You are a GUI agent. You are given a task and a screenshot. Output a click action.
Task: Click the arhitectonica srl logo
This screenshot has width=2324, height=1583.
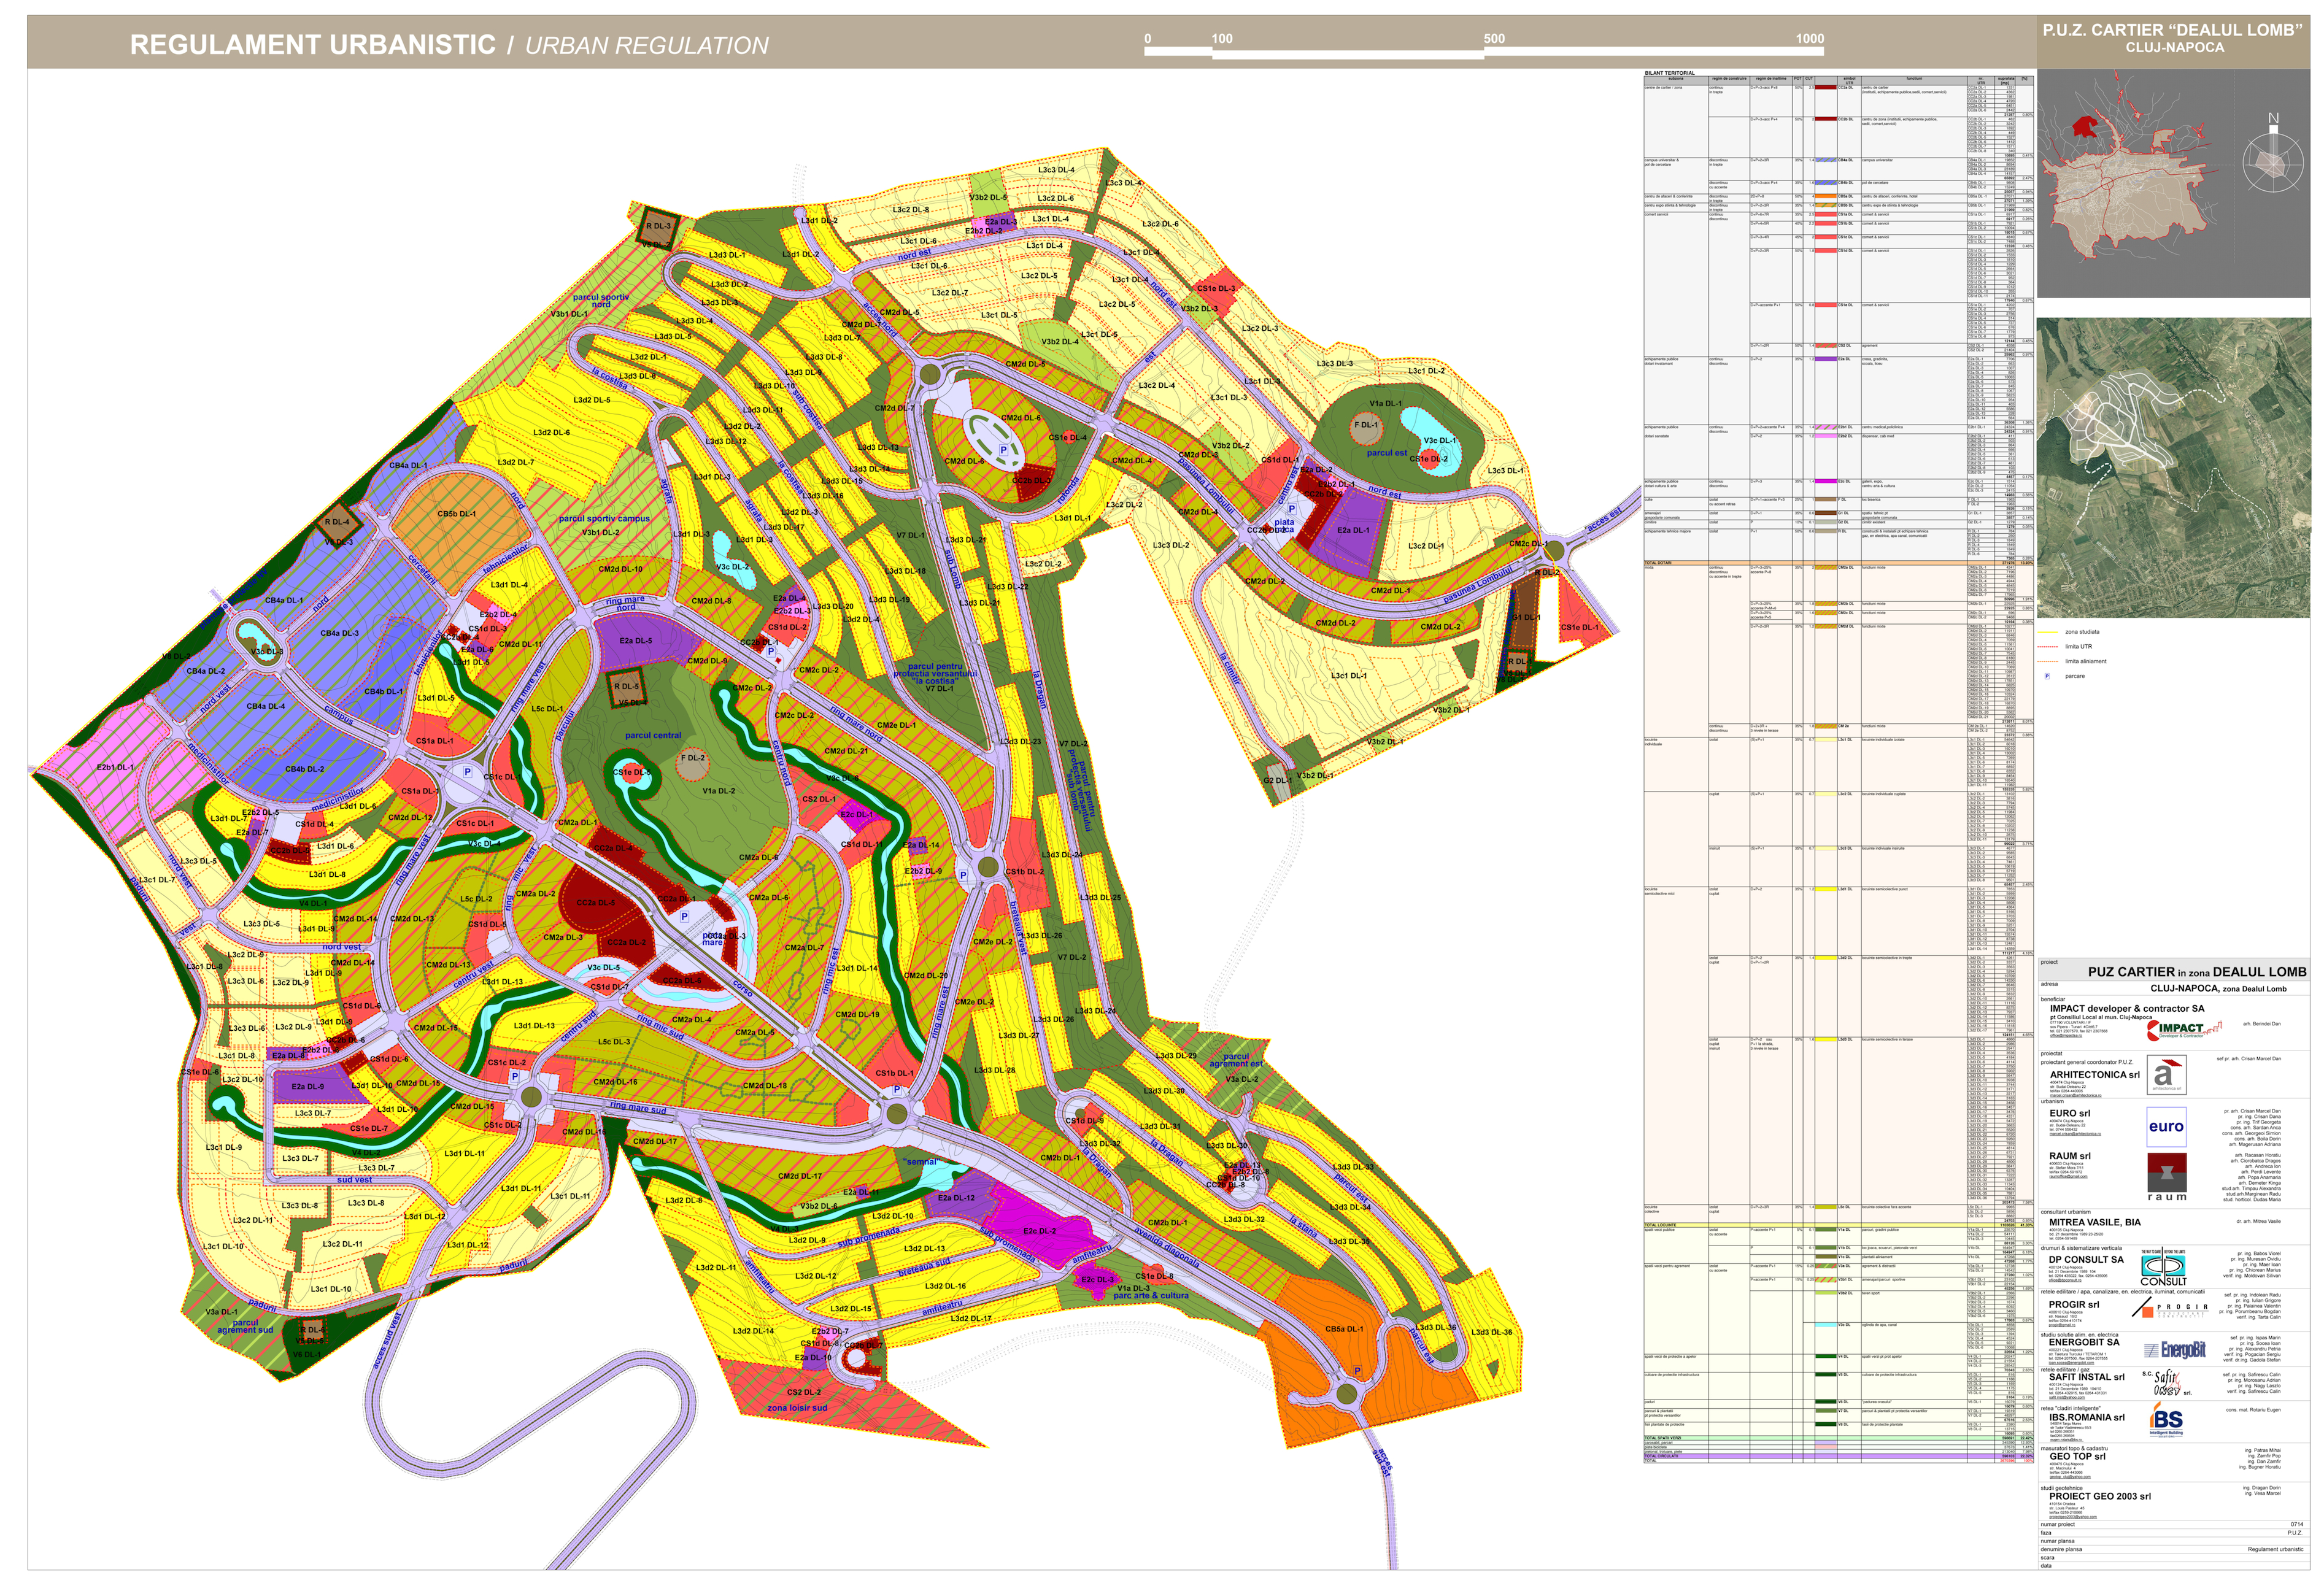pyautogui.click(x=2166, y=1076)
